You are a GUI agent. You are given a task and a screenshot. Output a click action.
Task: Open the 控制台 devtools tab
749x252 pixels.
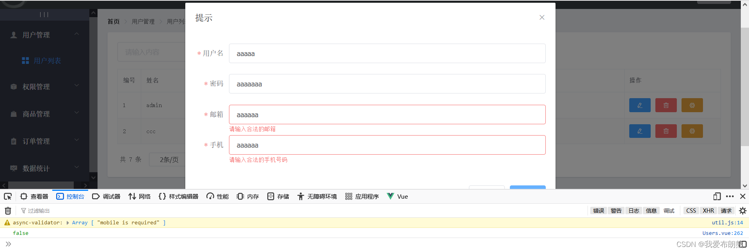point(71,196)
